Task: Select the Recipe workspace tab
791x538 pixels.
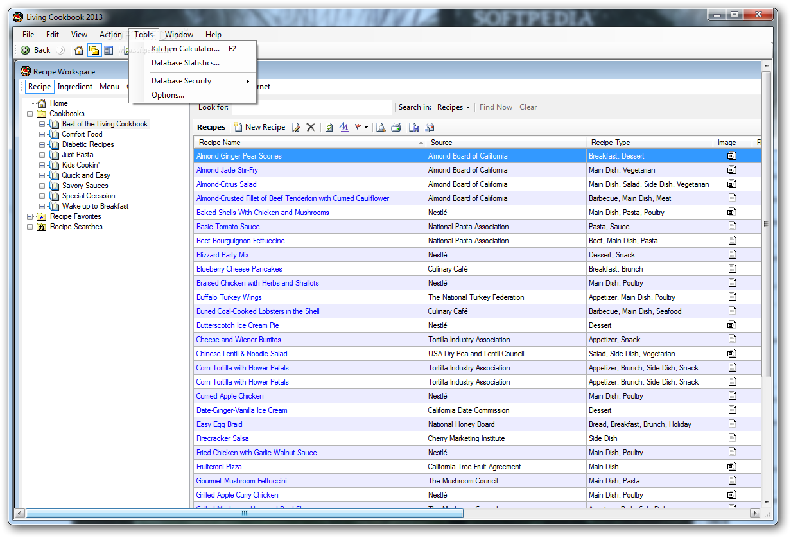Action: (x=39, y=87)
